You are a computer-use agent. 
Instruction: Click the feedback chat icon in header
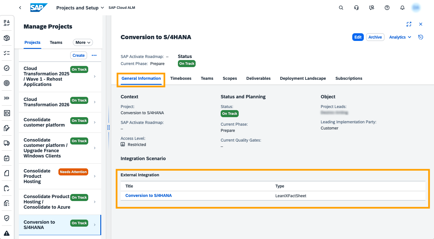click(x=372, y=8)
